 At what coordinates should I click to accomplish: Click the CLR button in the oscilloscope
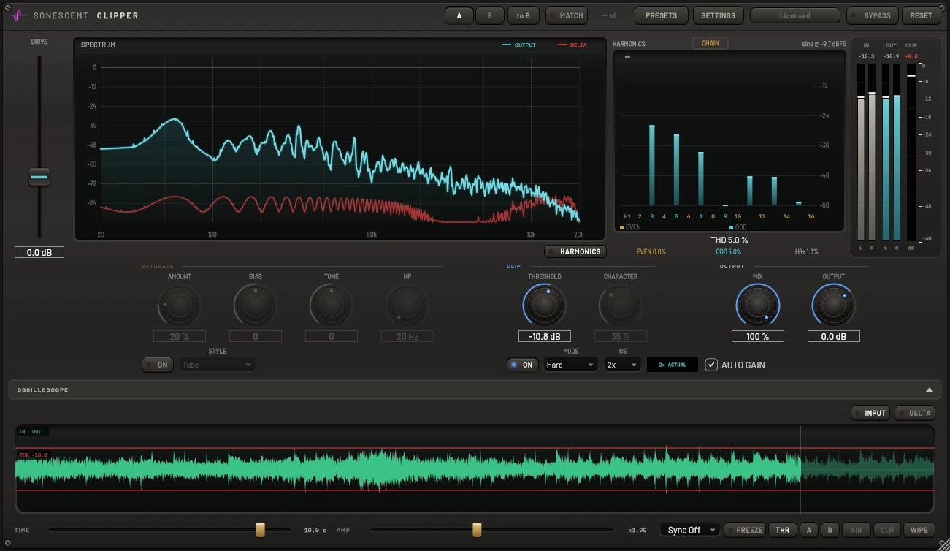[887, 530]
